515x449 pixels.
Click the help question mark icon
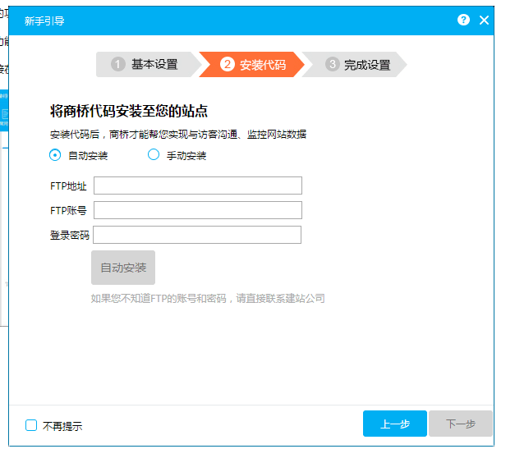coord(464,20)
